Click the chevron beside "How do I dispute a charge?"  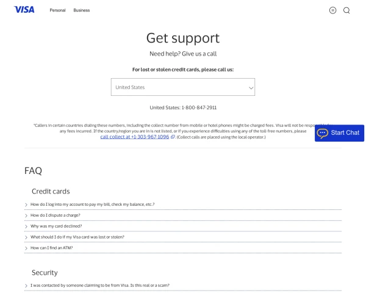tap(26, 215)
